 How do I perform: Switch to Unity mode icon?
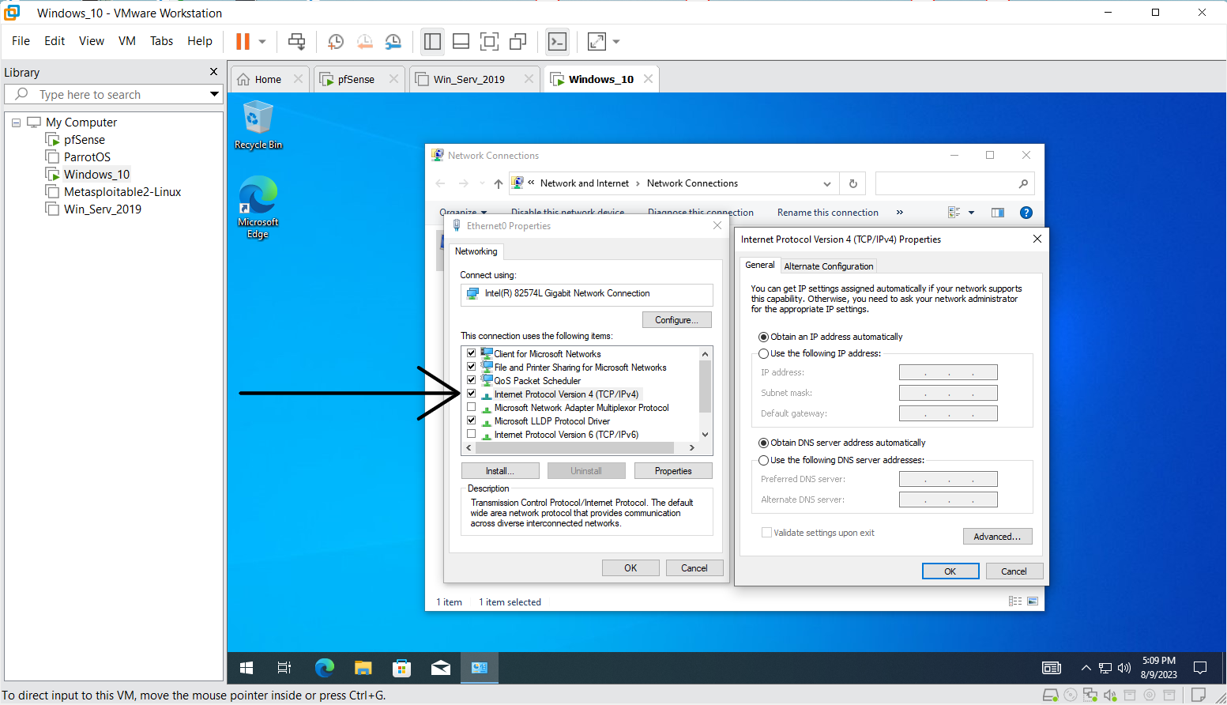coord(518,41)
